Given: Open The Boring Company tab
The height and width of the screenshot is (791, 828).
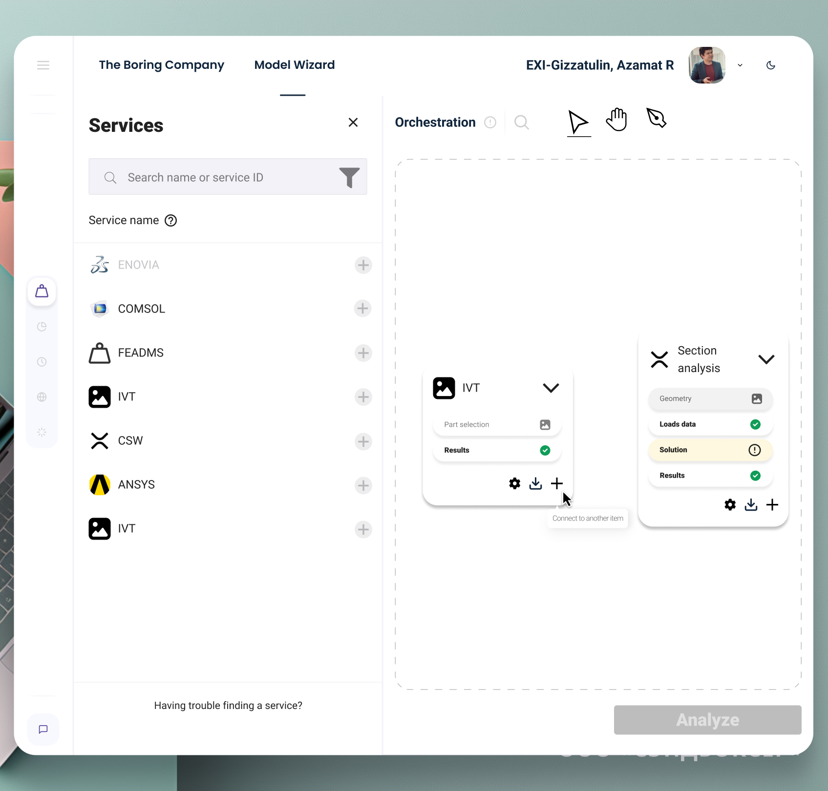Looking at the screenshot, I should point(161,65).
